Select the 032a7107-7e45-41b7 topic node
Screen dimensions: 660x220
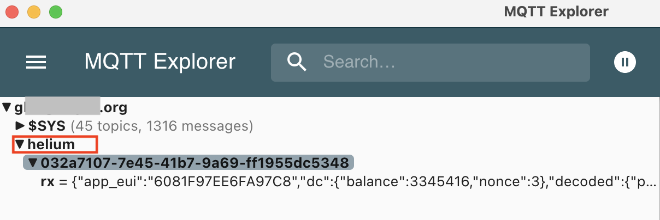pyautogui.click(x=195, y=163)
